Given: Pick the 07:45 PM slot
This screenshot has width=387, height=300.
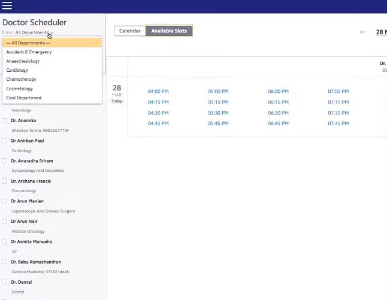Looking at the screenshot, I should click(x=338, y=123).
